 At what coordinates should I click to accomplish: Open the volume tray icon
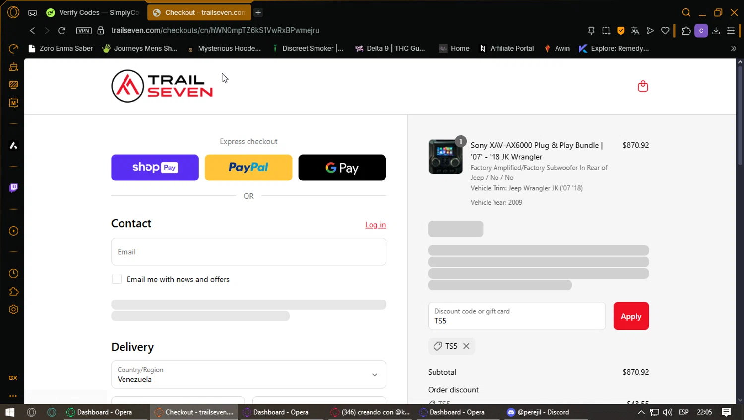pos(668,412)
